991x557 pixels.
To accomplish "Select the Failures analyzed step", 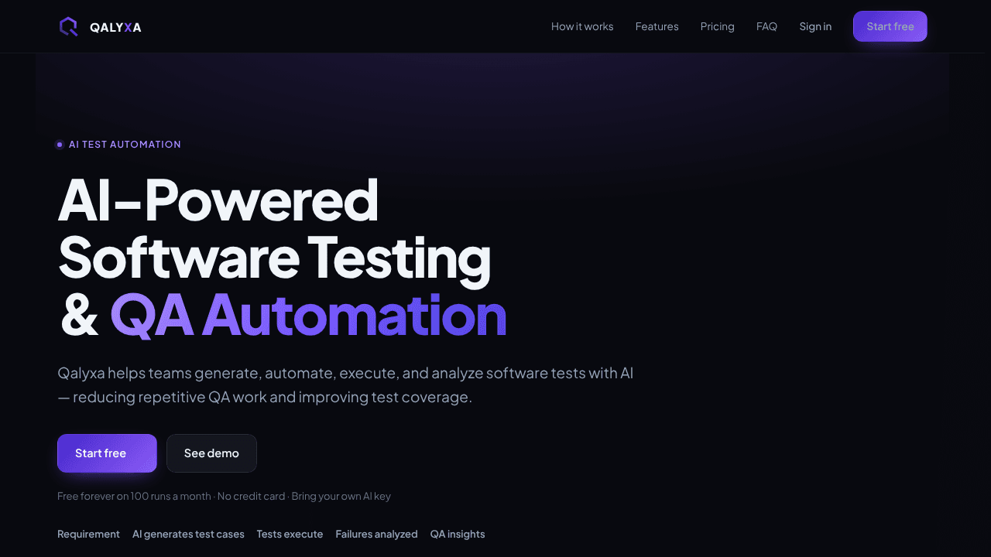I will tap(376, 534).
